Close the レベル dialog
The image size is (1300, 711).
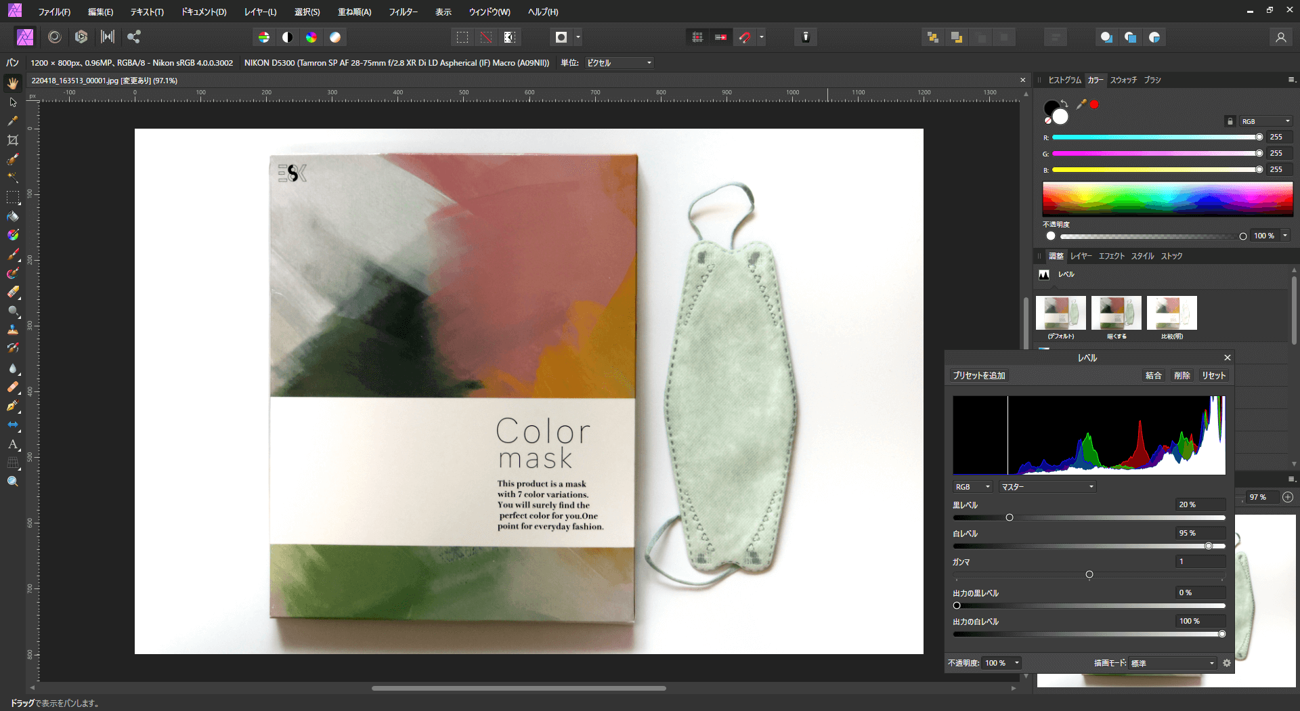click(1227, 358)
